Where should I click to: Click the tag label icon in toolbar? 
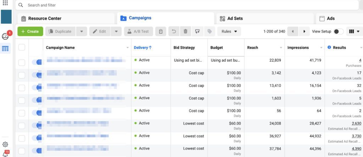click(209, 32)
